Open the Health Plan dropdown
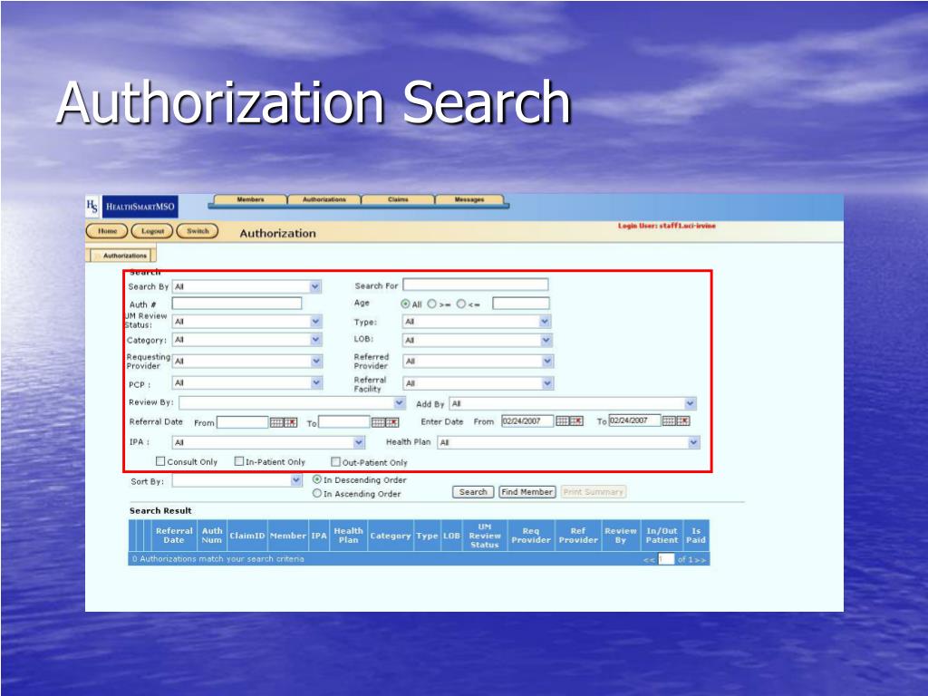 click(569, 442)
